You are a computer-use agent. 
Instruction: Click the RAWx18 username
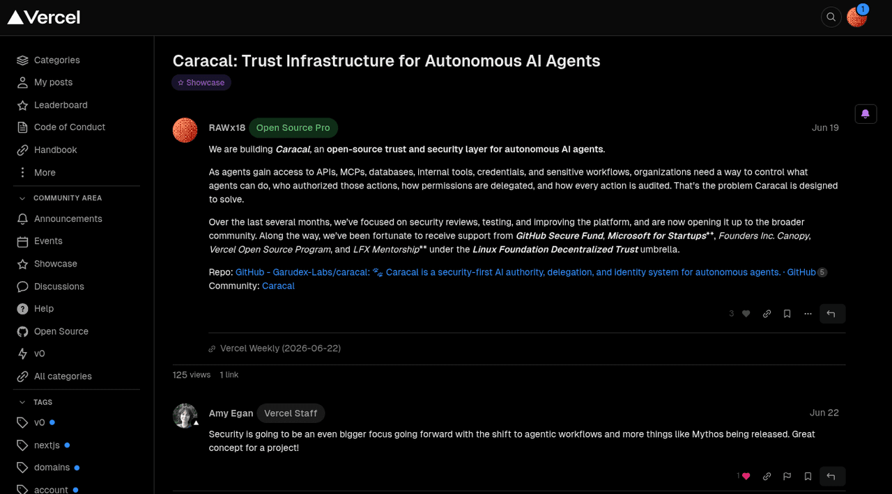pyautogui.click(x=227, y=128)
